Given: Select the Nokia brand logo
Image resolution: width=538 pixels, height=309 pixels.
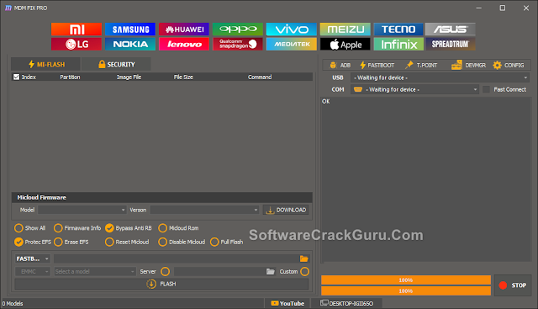Looking at the screenshot, I should coord(130,44).
